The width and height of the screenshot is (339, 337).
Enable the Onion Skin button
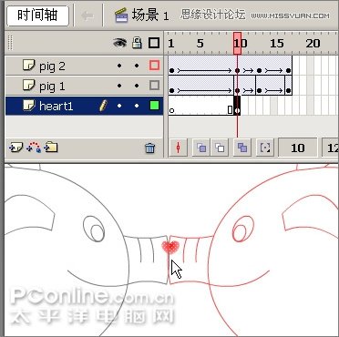(x=201, y=148)
